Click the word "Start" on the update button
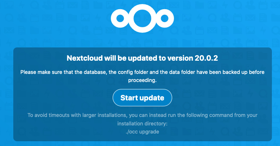Image resolution: width=280 pixels, height=146 pixels. click(127, 98)
